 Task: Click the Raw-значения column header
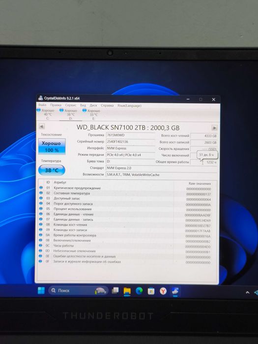tap(200, 184)
